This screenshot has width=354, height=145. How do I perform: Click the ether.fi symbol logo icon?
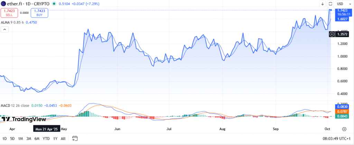tap(3, 4)
